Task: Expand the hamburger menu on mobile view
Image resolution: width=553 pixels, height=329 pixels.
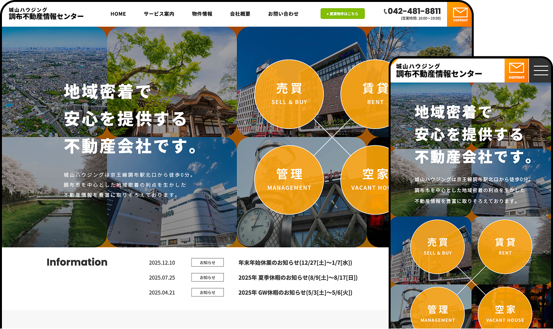Action: pyautogui.click(x=540, y=70)
